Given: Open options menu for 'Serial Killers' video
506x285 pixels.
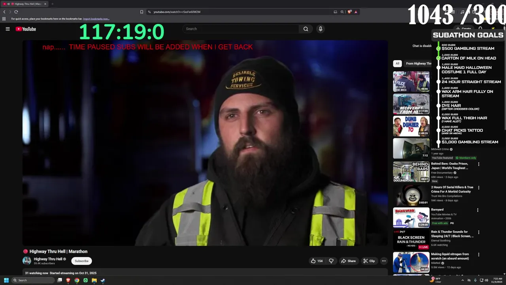Looking at the screenshot, I should (x=479, y=188).
